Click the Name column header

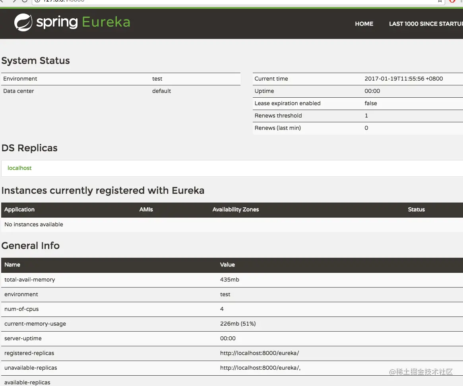(12, 265)
